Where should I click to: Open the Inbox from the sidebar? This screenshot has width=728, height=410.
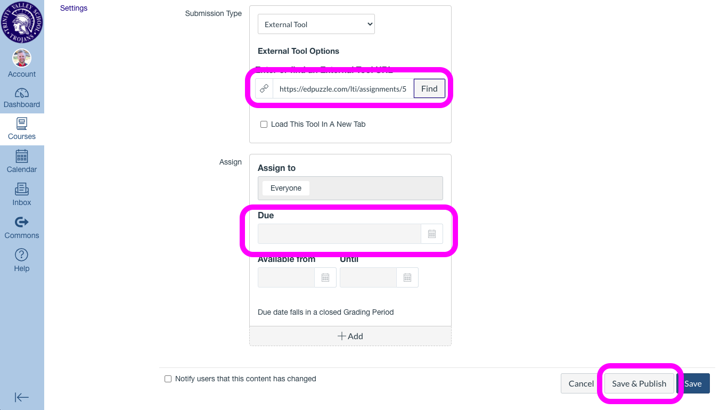coord(22,194)
